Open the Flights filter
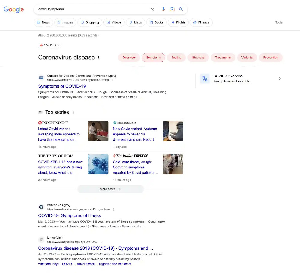 tap(178, 22)
